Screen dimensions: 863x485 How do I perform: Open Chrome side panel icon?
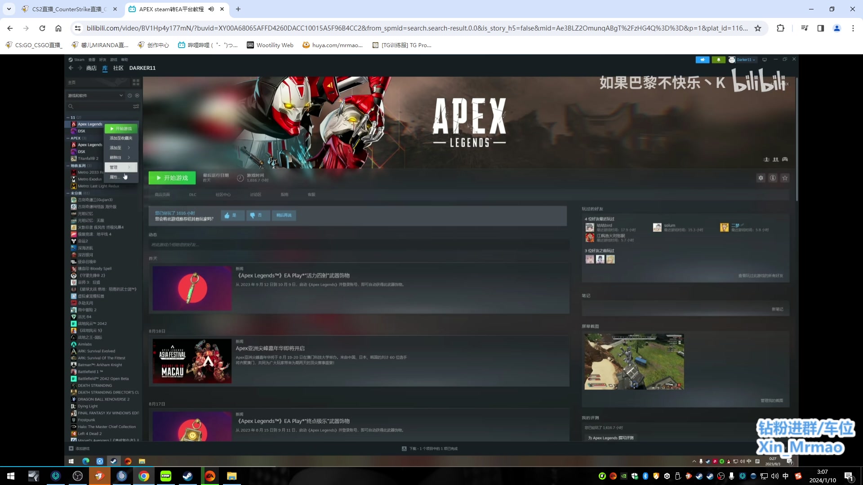coord(820,28)
